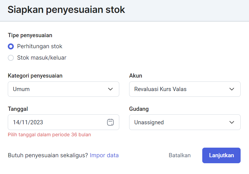Open dropdown showing 'Umum' value
This screenshot has height=174, width=249.
pos(64,89)
